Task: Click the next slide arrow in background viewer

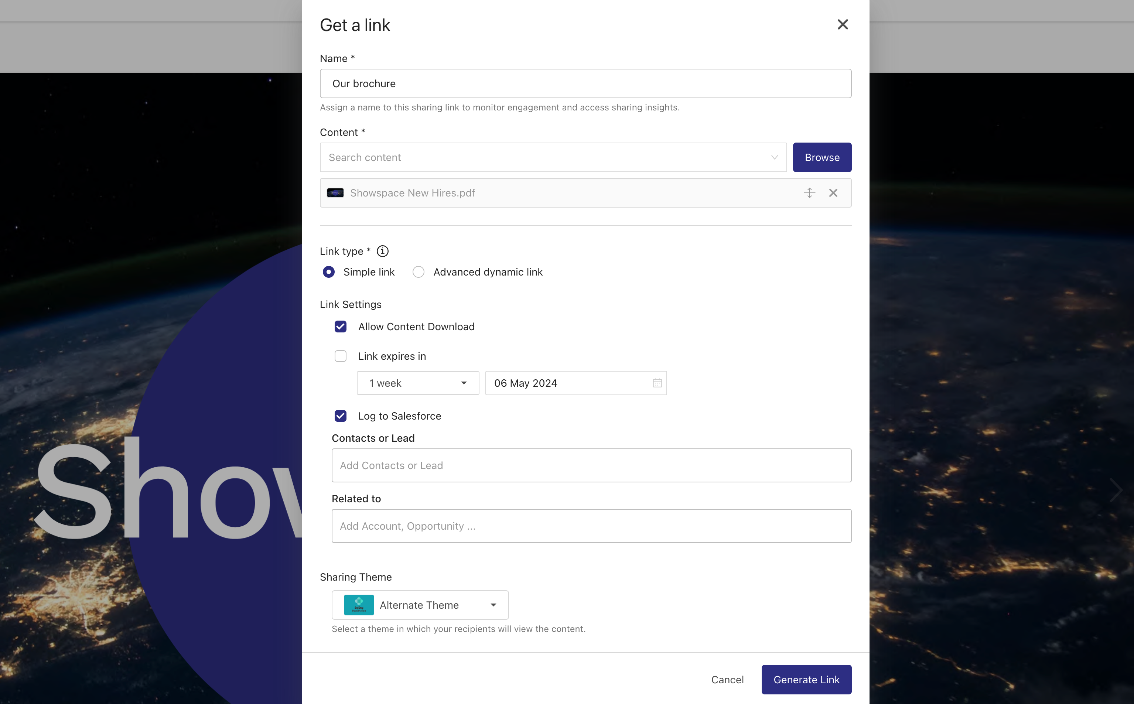Action: tap(1116, 490)
